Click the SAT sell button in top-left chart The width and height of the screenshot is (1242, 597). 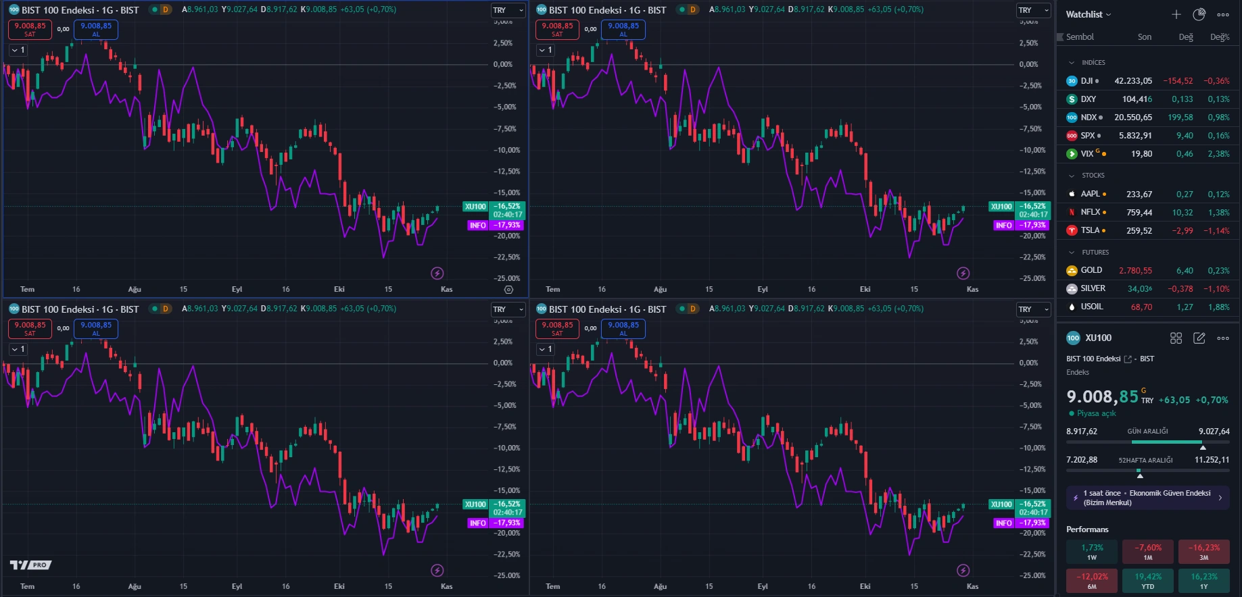pyautogui.click(x=30, y=30)
